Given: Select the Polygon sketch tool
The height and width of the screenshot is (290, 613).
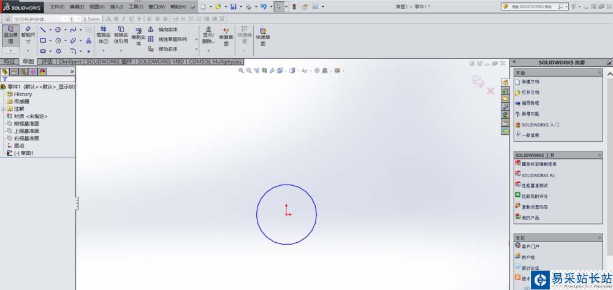Looking at the screenshot, I should click(58, 52).
